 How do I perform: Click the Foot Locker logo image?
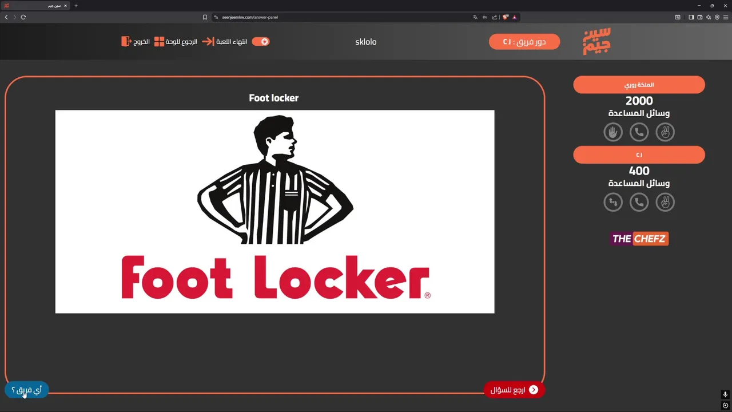[274, 212]
